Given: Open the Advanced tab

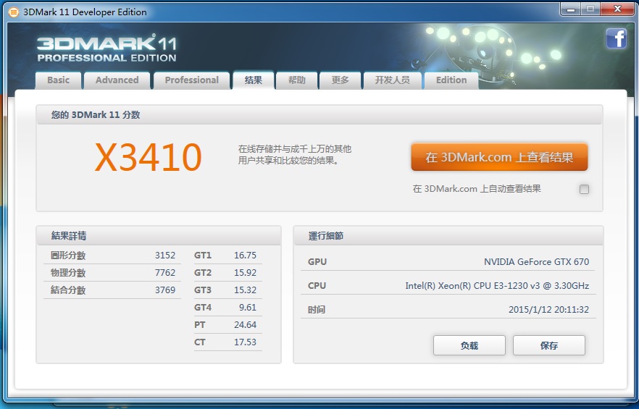Looking at the screenshot, I should (x=117, y=80).
